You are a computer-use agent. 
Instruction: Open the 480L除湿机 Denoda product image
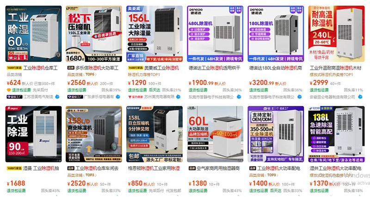click(x=215, y=34)
